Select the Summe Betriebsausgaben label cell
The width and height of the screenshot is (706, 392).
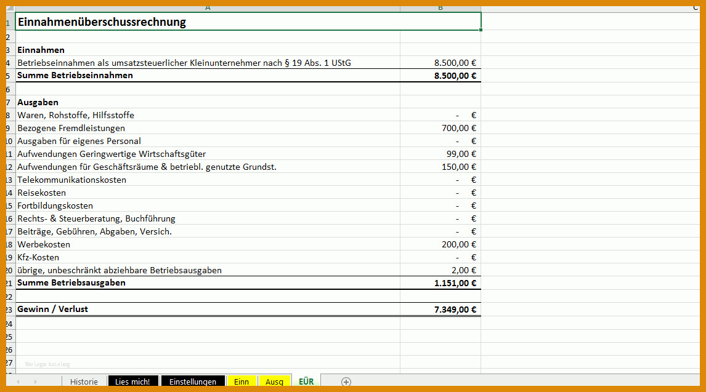click(208, 282)
